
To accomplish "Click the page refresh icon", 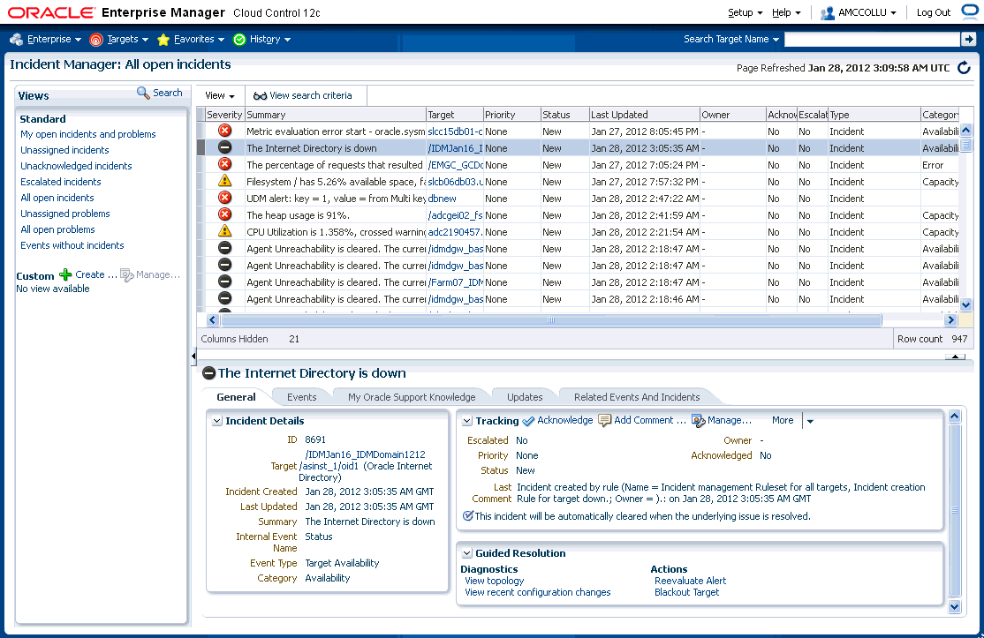I will pyautogui.click(x=964, y=68).
